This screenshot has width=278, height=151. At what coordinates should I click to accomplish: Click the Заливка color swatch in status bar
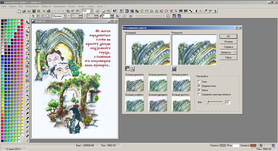point(253,146)
